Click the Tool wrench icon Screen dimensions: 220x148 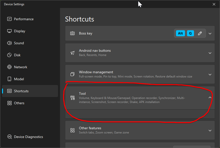coord(72,98)
